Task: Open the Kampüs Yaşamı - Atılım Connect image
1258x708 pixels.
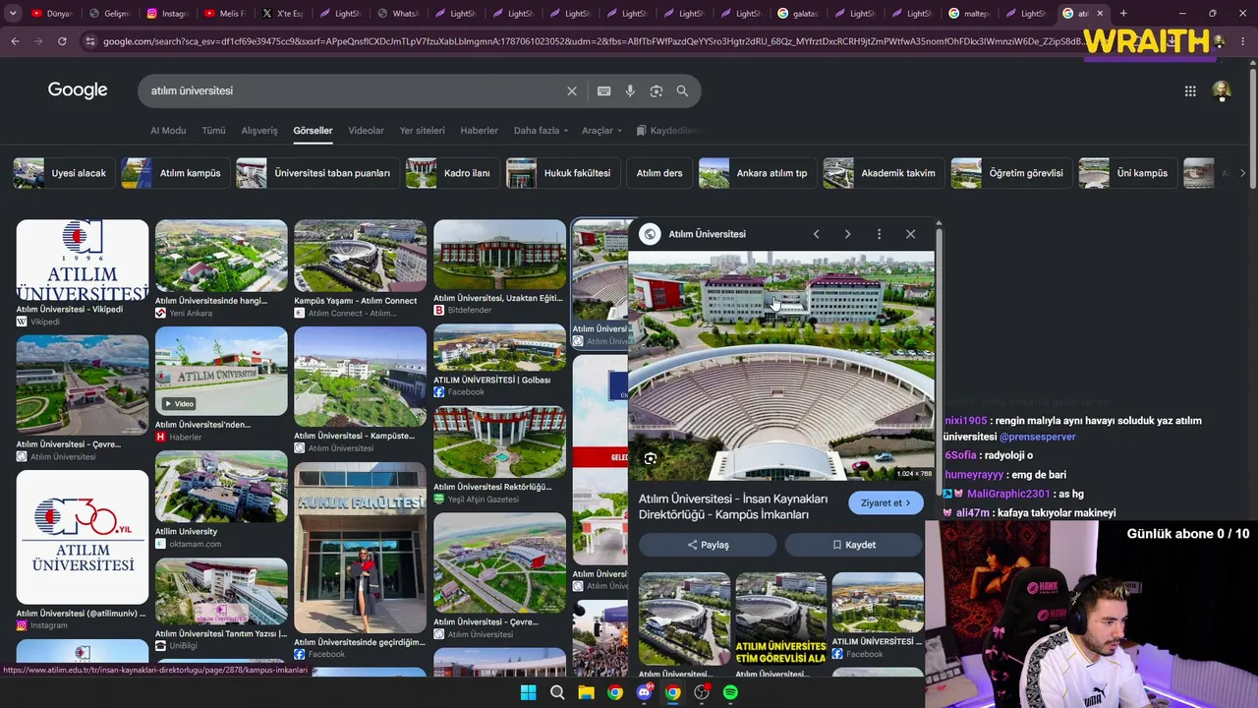Action: click(x=360, y=257)
